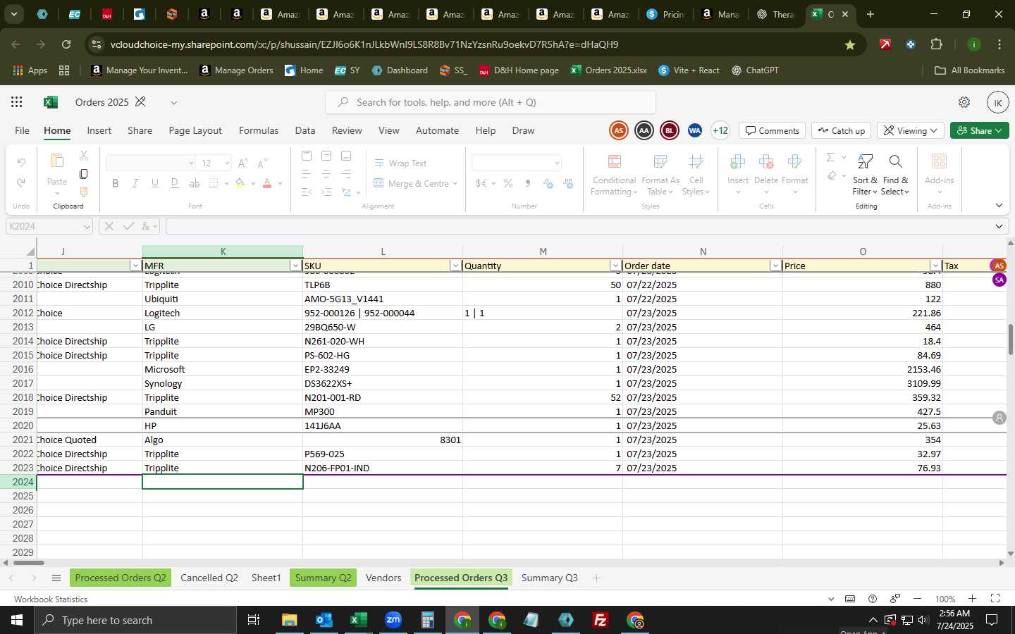Click the Redo icon in the ribbon
This screenshot has height=634, width=1015.
click(x=21, y=183)
